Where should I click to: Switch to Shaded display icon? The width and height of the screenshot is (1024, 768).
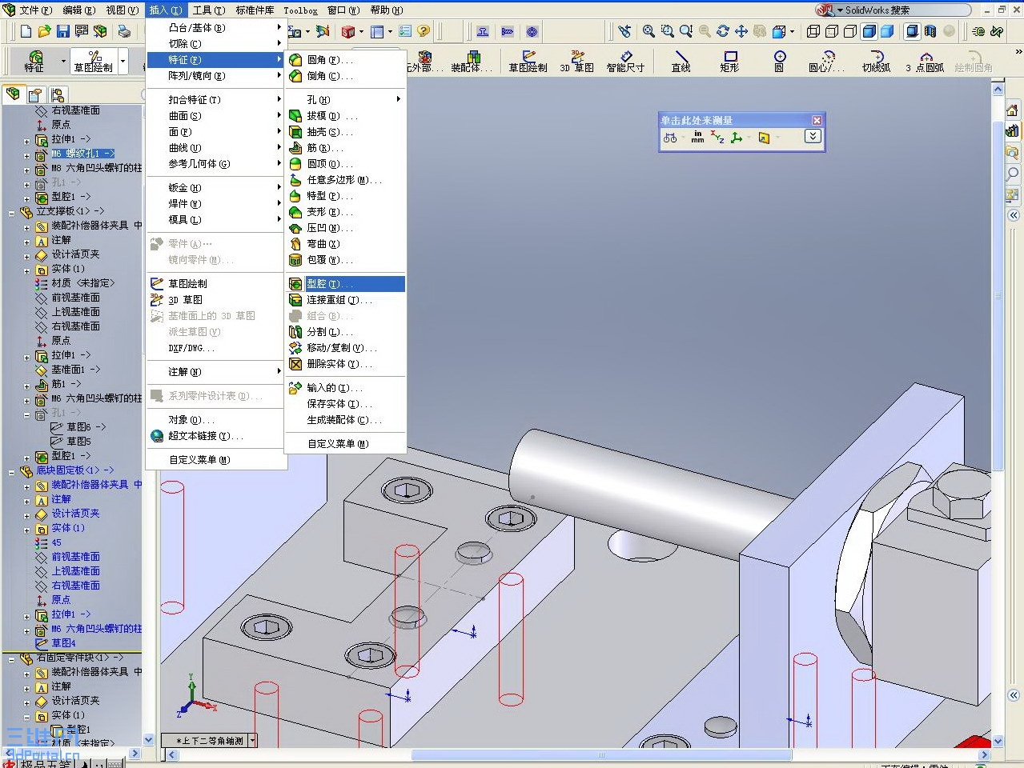click(x=887, y=31)
